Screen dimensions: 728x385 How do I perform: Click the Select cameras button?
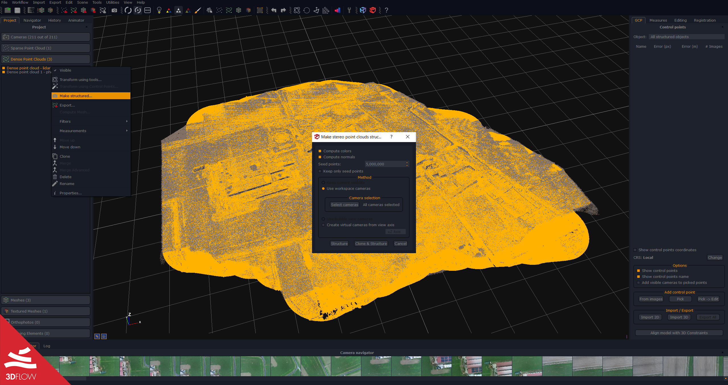point(344,205)
